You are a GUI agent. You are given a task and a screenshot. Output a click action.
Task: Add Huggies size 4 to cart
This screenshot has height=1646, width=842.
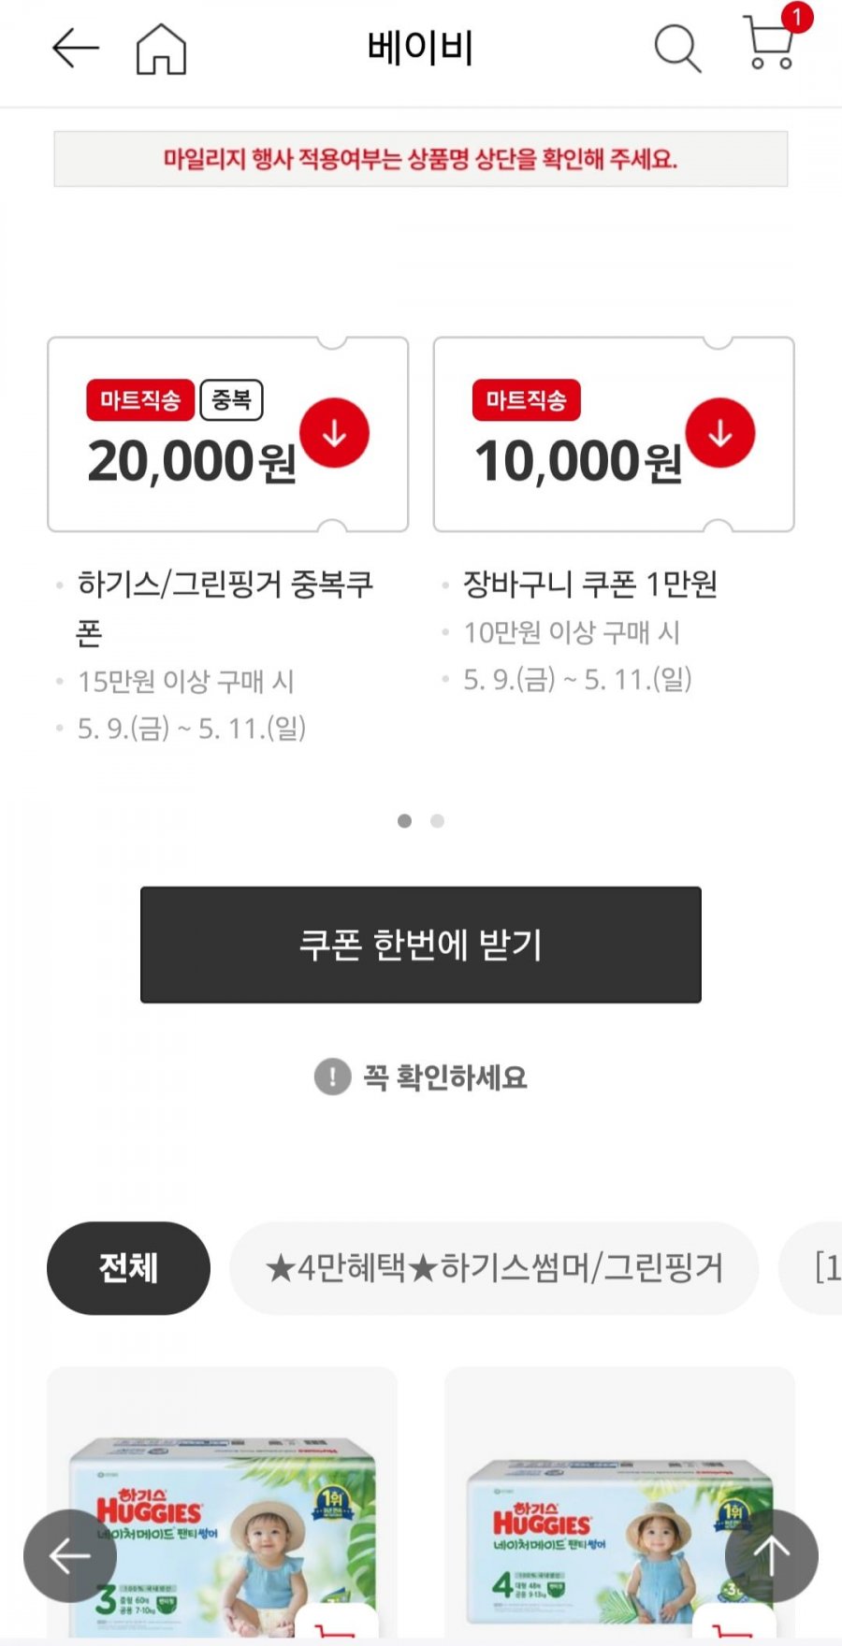(733, 1625)
